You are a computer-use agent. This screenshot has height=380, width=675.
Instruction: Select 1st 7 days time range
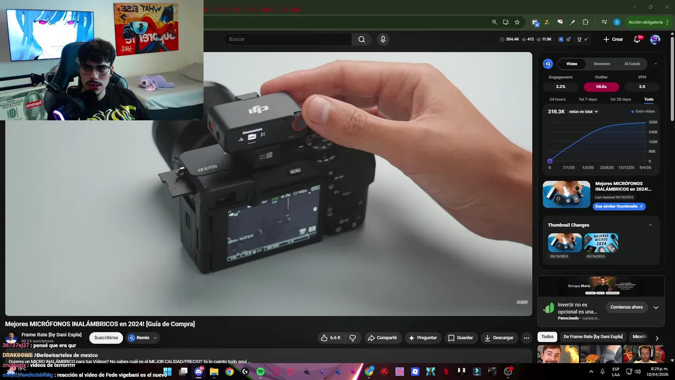(x=588, y=99)
